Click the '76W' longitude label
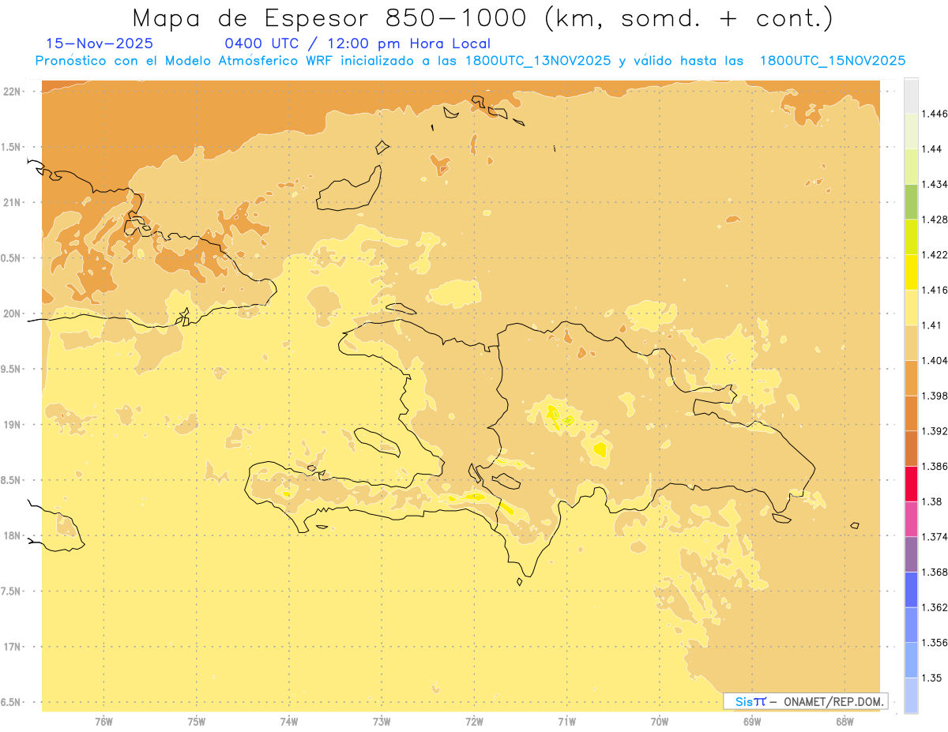Image resolution: width=948 pixels, height=732 pixels. tap(103, 721)
